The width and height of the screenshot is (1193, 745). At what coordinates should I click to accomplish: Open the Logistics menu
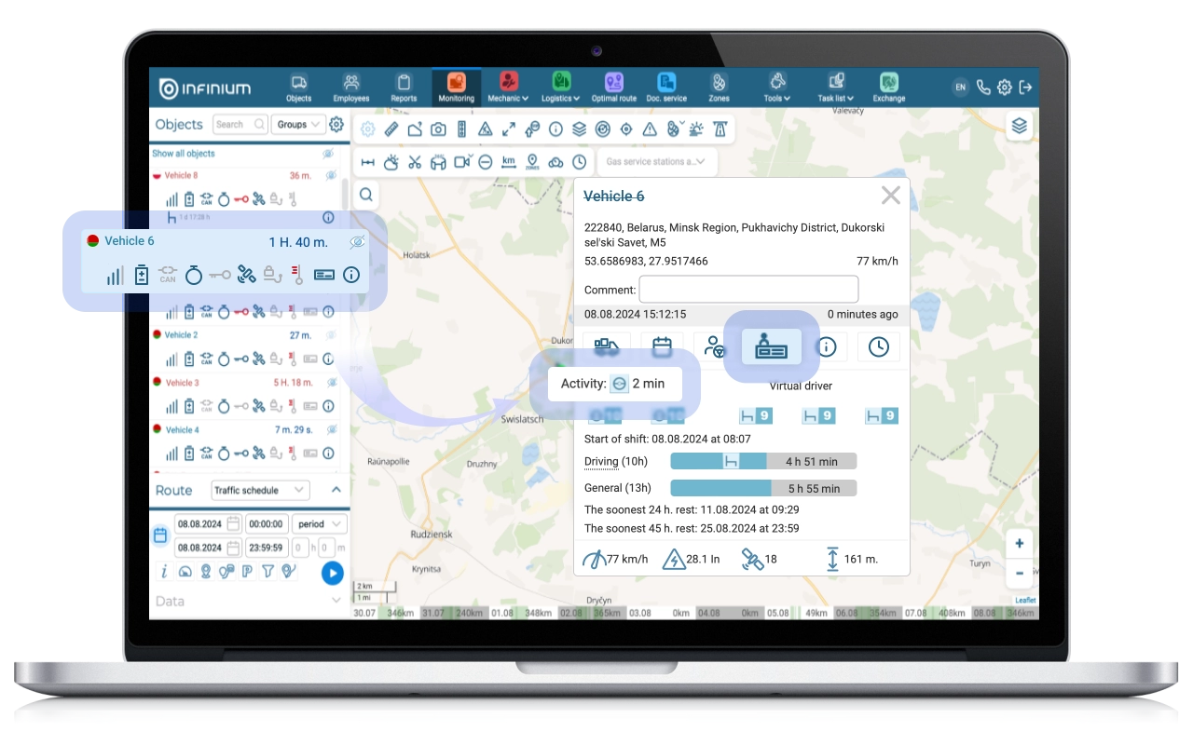tap(560, 88)
